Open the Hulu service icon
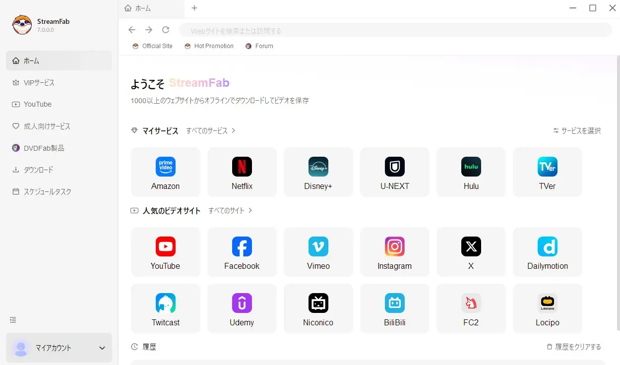620x365 pixels. [471, 172]
